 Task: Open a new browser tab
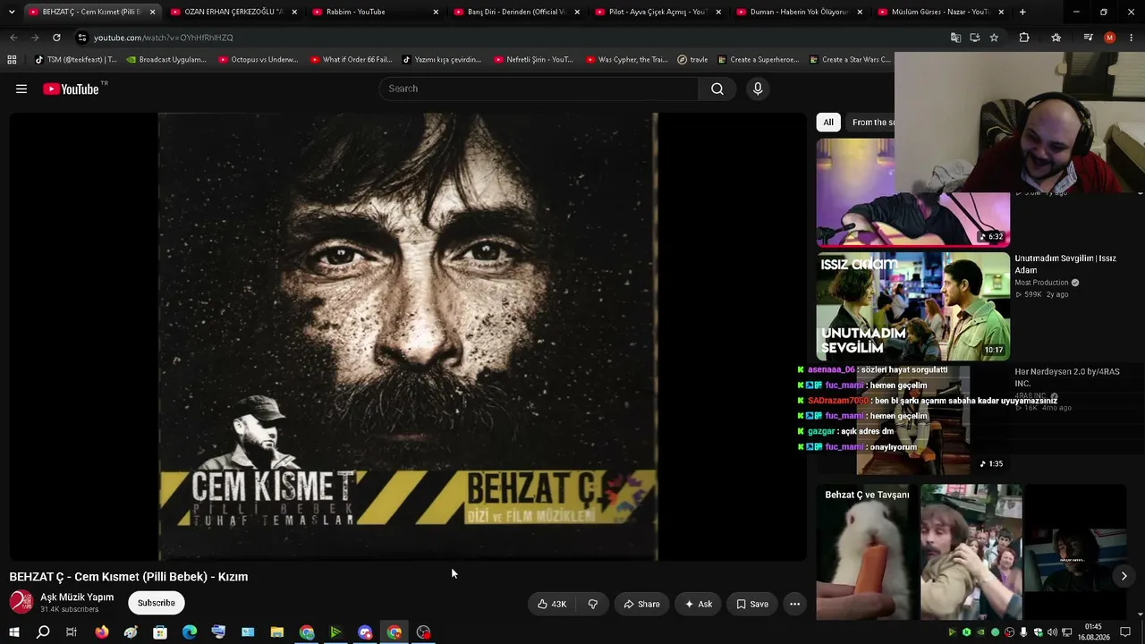[1022, 12]
